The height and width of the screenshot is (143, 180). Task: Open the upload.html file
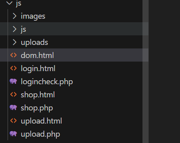42,121
